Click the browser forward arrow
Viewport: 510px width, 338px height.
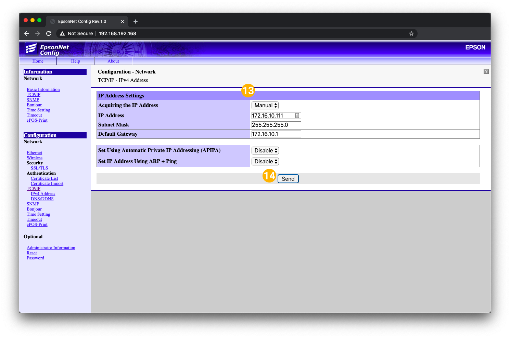[38, 33]
